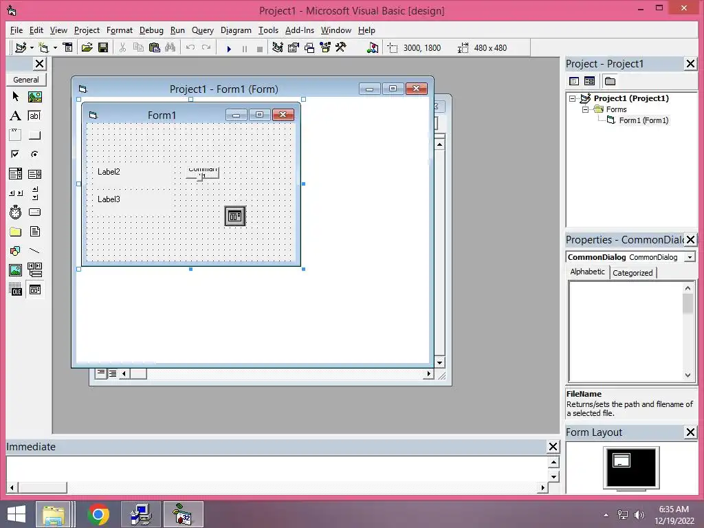Open the Object Browser toolbar icon
704x528 pixels.
(x=325, y=47)
